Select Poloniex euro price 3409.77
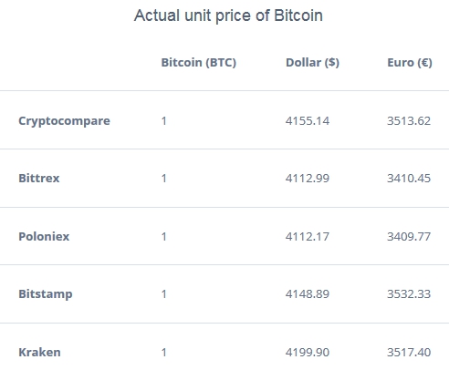This screenshot has height=370, width=449. click(409, 236)
